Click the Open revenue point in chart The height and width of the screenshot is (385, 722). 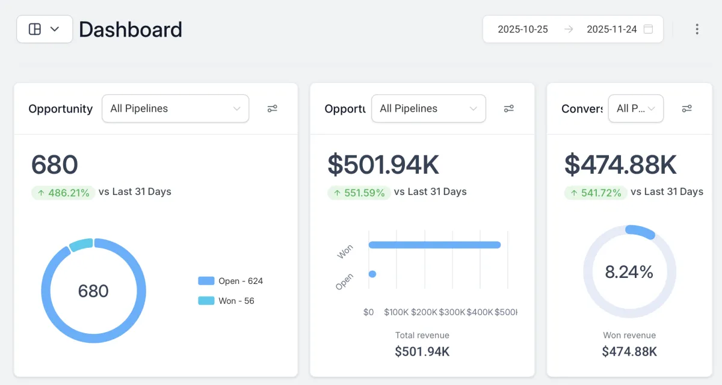[372, 274]
